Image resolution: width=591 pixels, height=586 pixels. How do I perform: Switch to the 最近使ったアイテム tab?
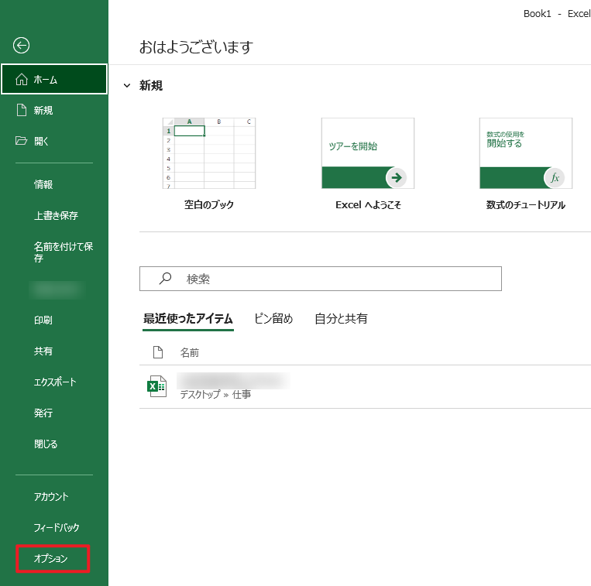(x=188, y=319)
